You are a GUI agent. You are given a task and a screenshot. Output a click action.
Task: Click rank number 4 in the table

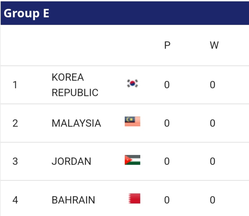[x=15, y=200]
